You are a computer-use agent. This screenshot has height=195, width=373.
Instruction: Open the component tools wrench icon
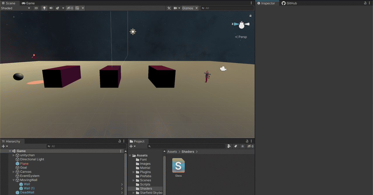click(169, 8)
